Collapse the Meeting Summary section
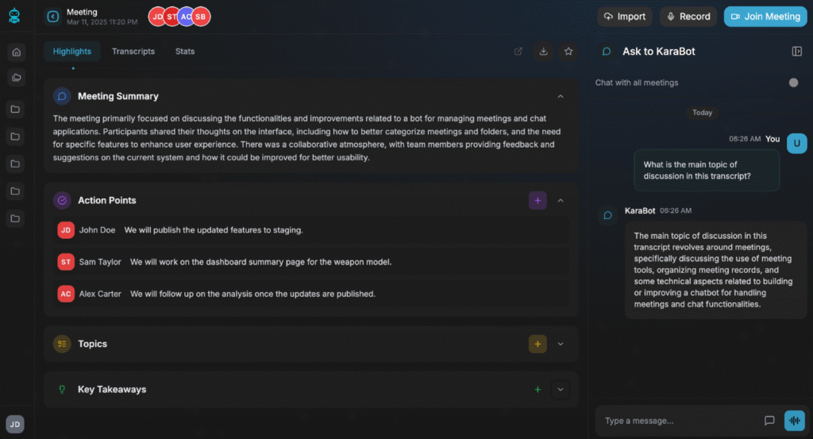 click(x=561, y=96)
